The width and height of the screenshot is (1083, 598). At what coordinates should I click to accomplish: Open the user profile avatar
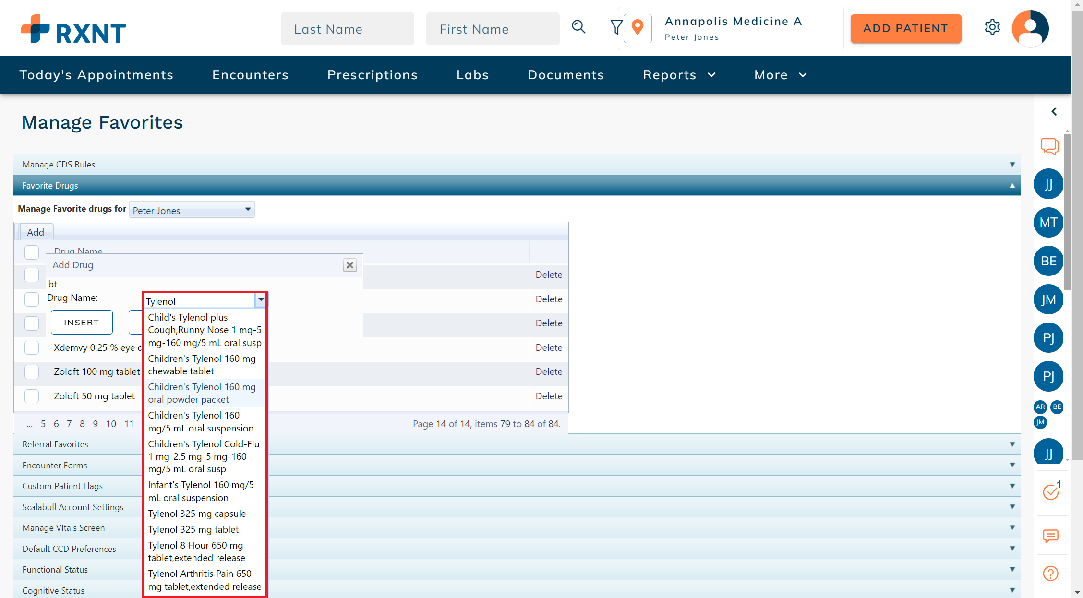pos(1030,28)
